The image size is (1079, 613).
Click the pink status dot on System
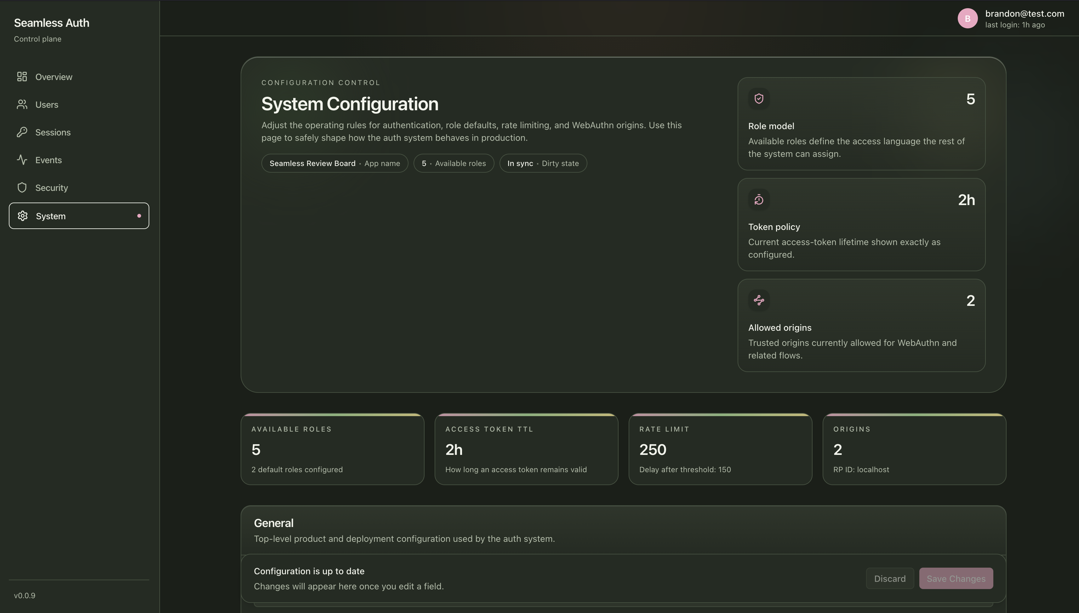(139, 216)
